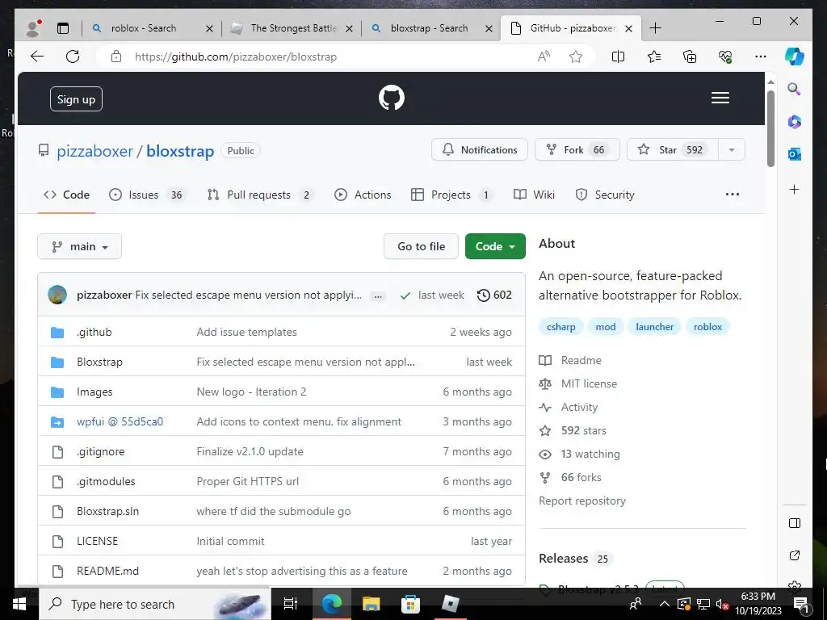
Task: Click the Go to file button
Action: click(421, 246)
